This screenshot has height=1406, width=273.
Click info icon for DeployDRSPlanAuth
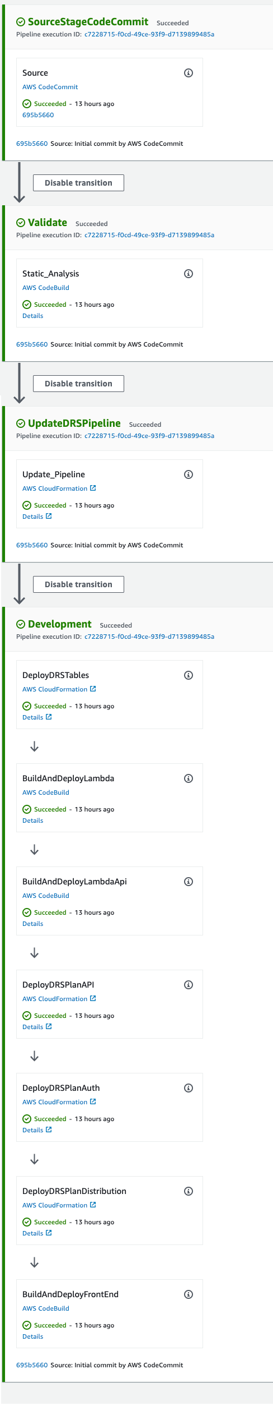click(x=189, y=1088)
